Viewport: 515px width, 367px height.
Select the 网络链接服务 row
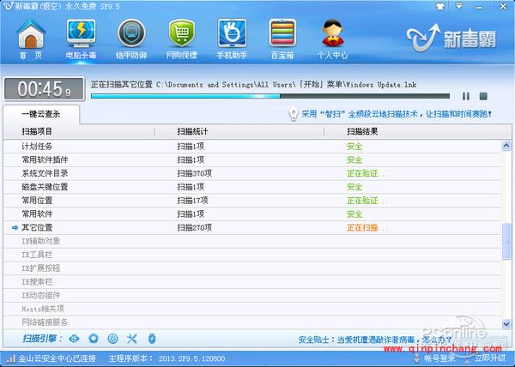point(252,322)
